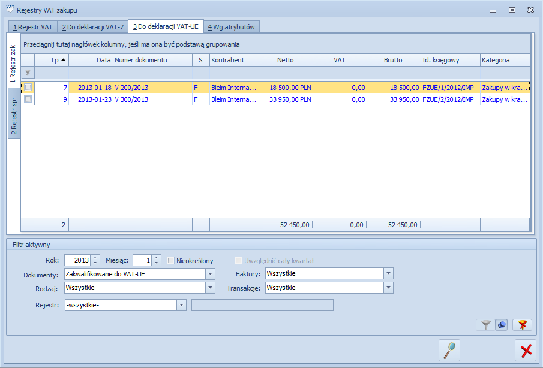The height and width of the screenshot is (368, 543).
Task: Check the box for row V 300/2013
Action: 28,99
